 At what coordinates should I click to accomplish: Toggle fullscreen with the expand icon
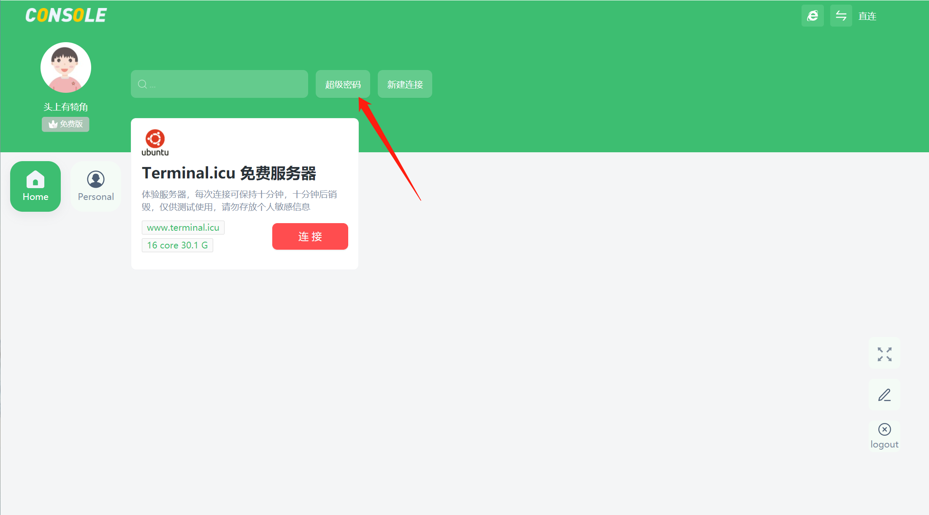point(884,354)
